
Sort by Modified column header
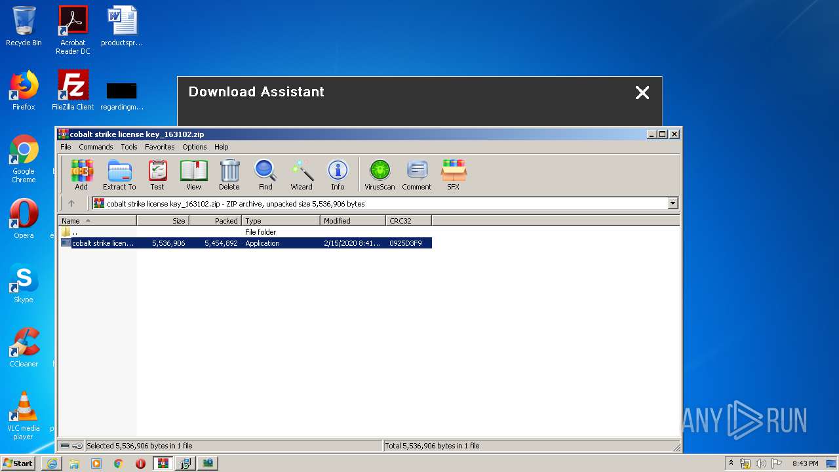point(353,221)
